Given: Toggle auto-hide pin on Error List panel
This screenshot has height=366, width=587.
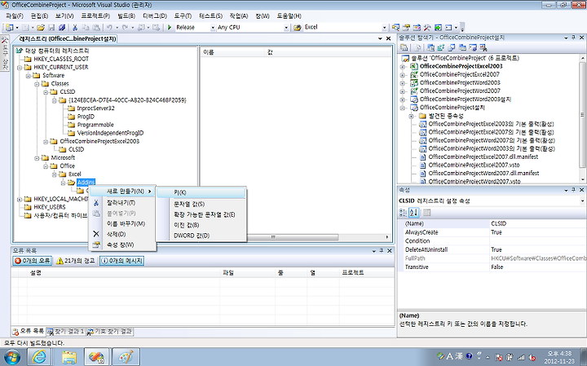Looking at the screenshot, I should tap(381, 251).
